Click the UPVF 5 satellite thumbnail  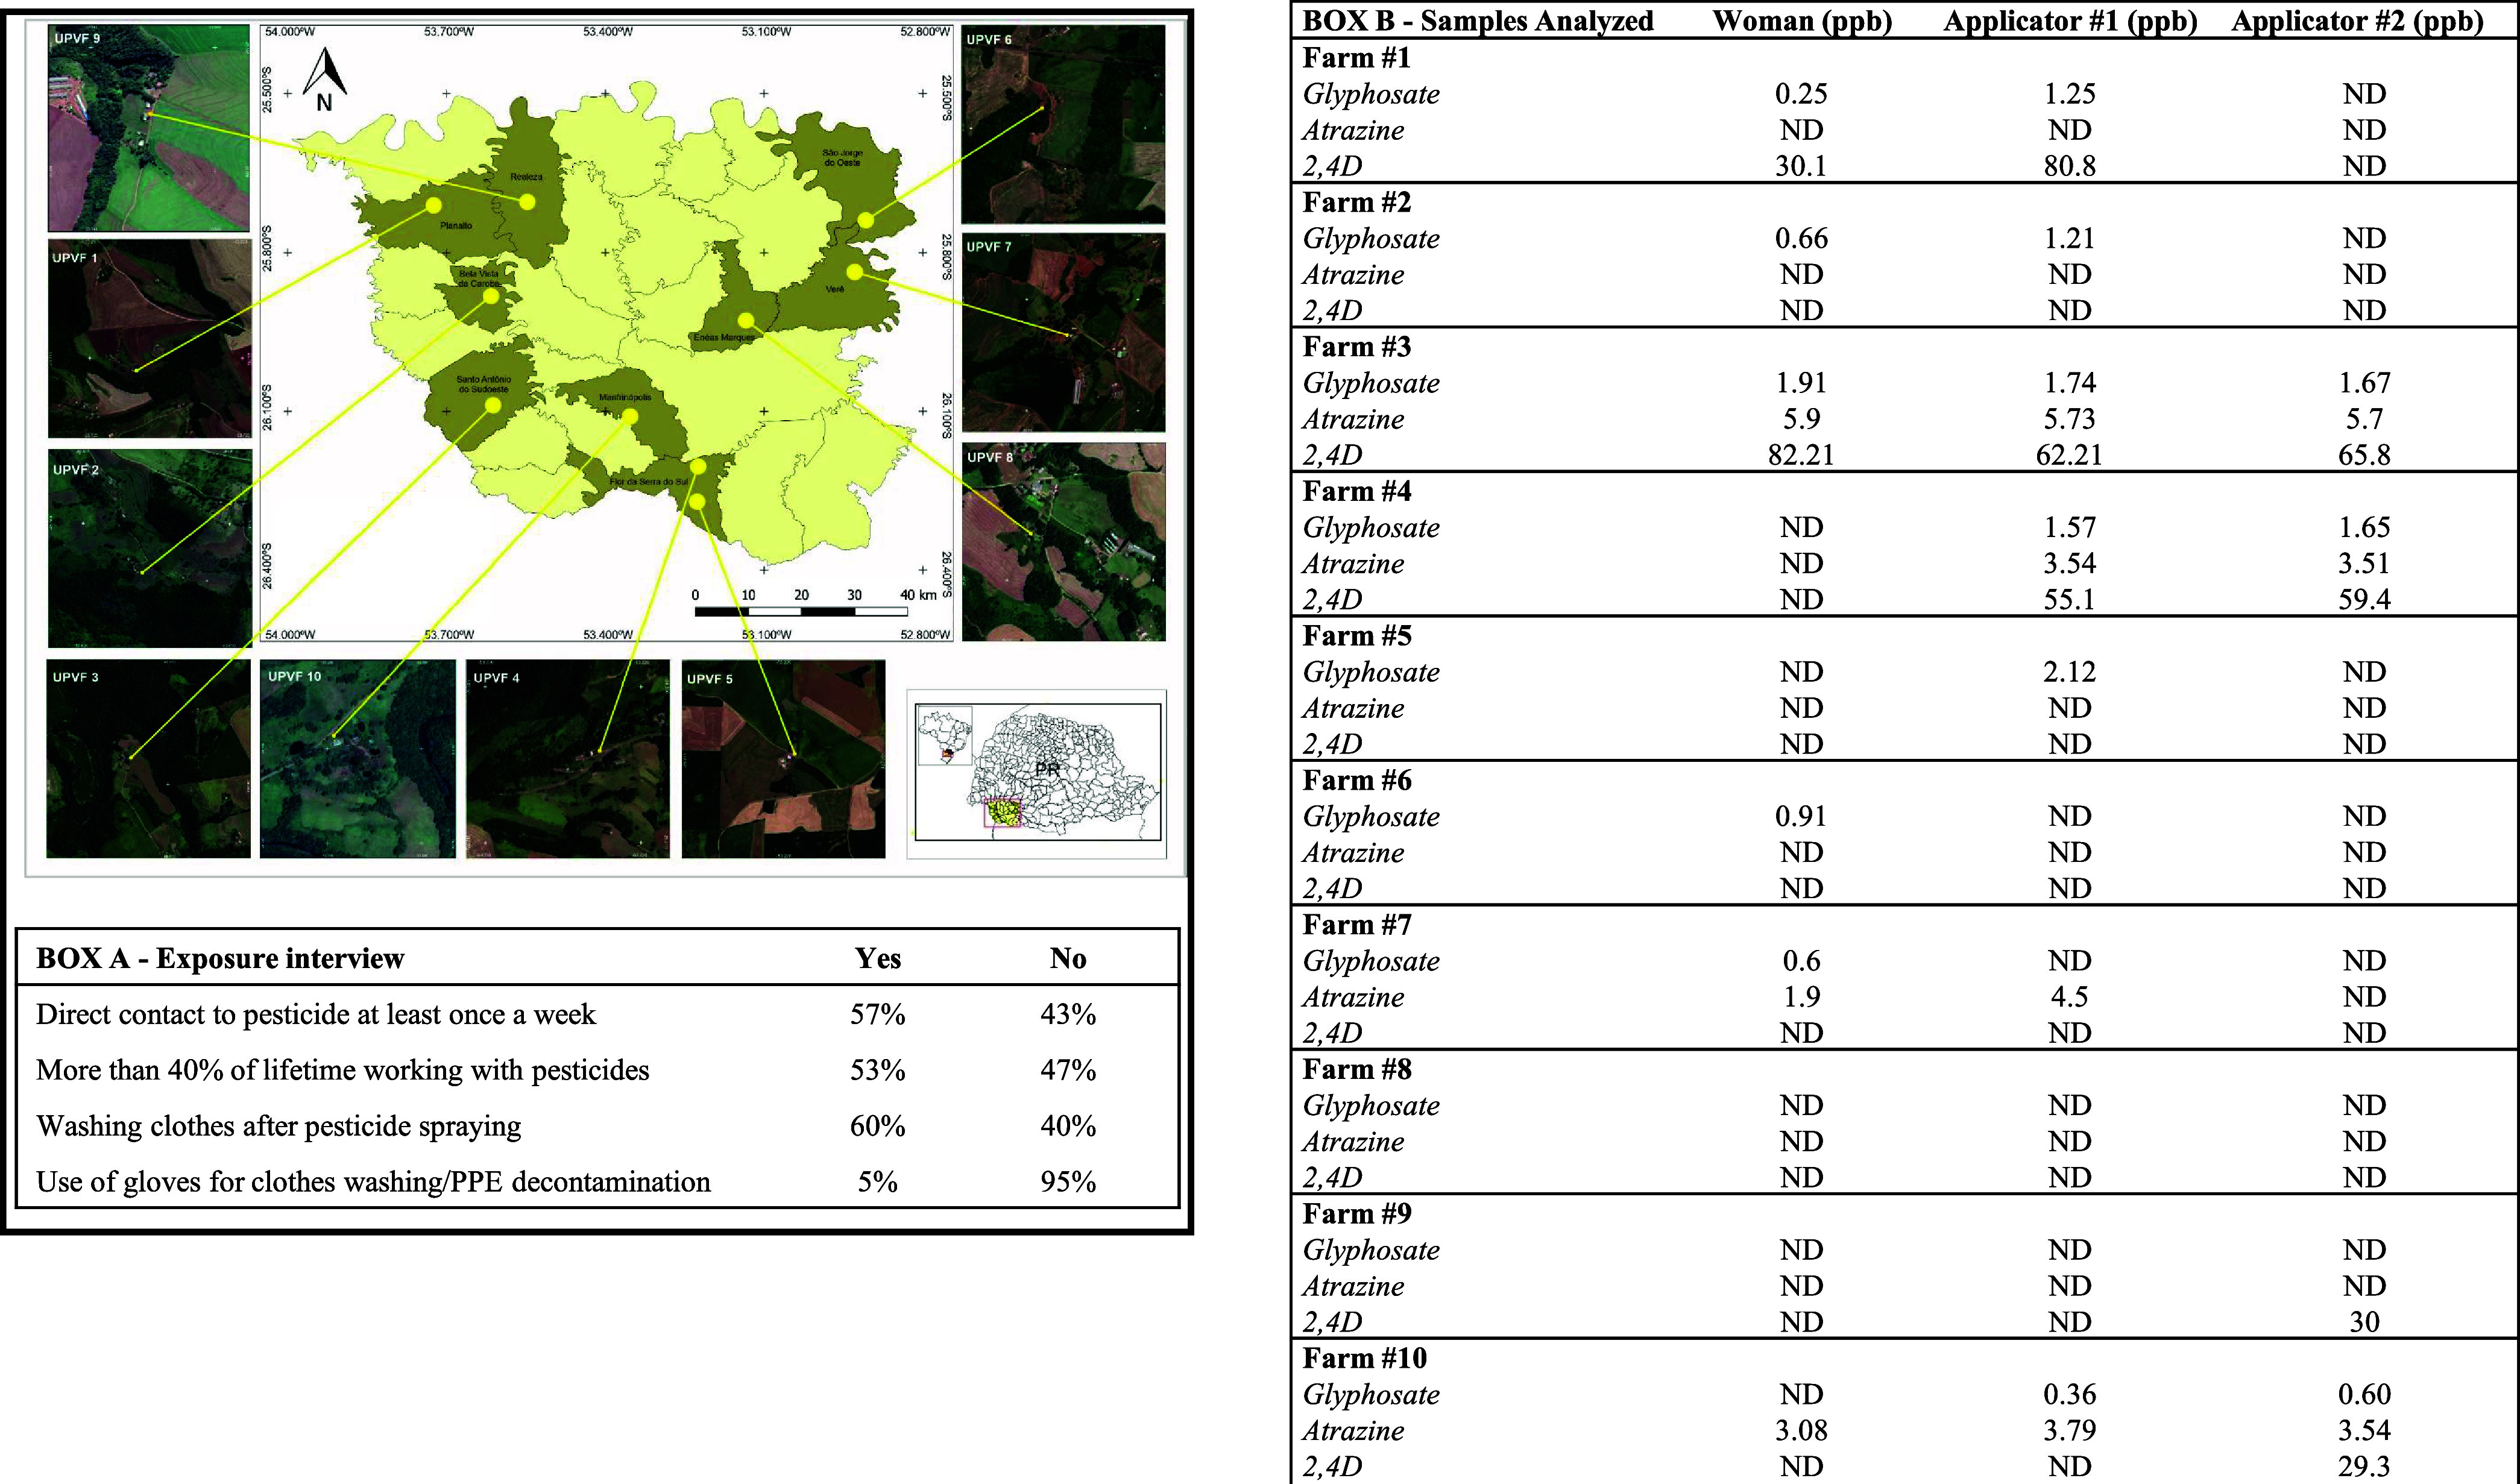[x=783, y=758]
